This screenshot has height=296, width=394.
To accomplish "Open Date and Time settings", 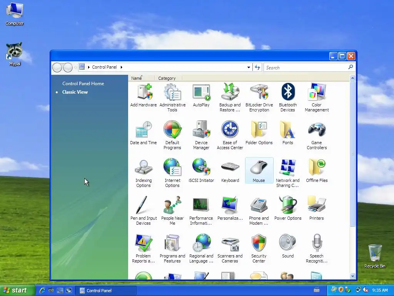I will 144,133.
